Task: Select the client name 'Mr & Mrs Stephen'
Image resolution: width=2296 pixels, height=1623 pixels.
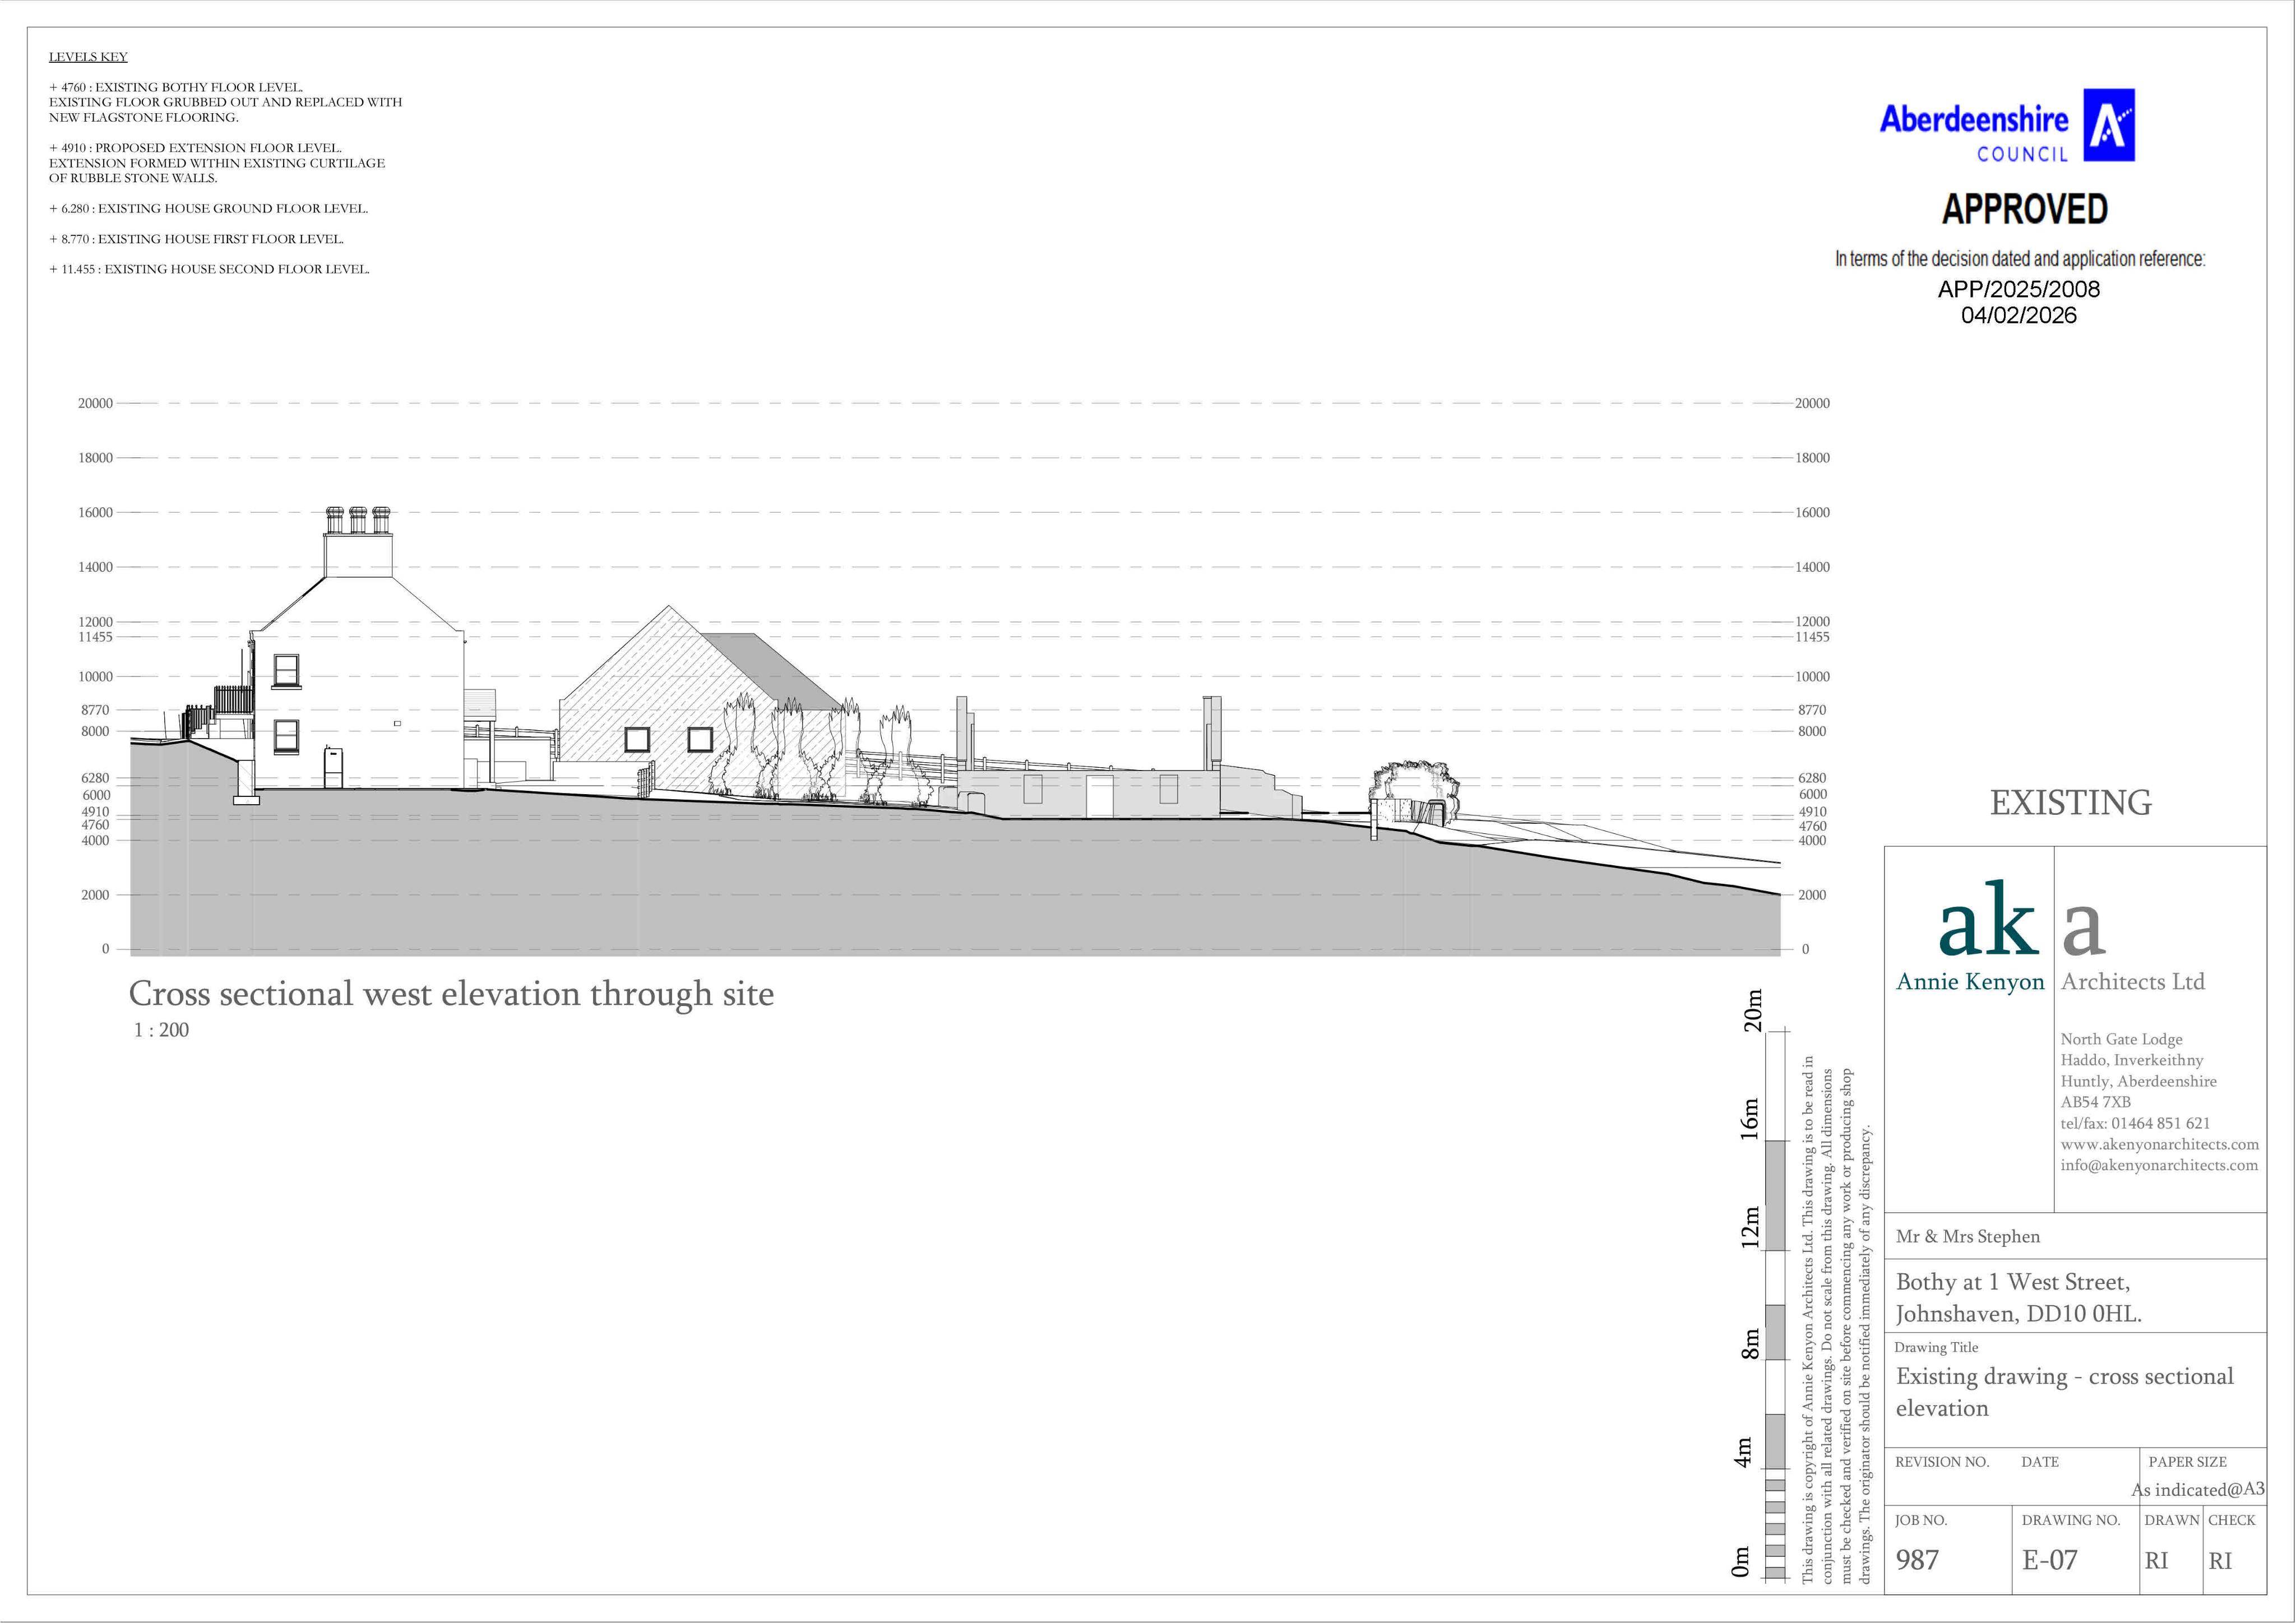Action: click(1967, 1237)
